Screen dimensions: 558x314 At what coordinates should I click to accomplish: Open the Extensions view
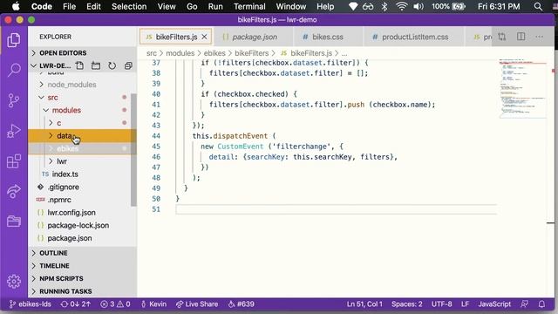pos(14,161)
